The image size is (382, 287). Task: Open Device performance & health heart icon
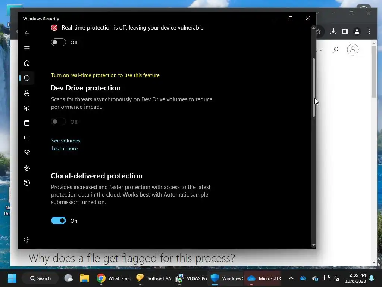pyautogui.click(x=27, y=153)
